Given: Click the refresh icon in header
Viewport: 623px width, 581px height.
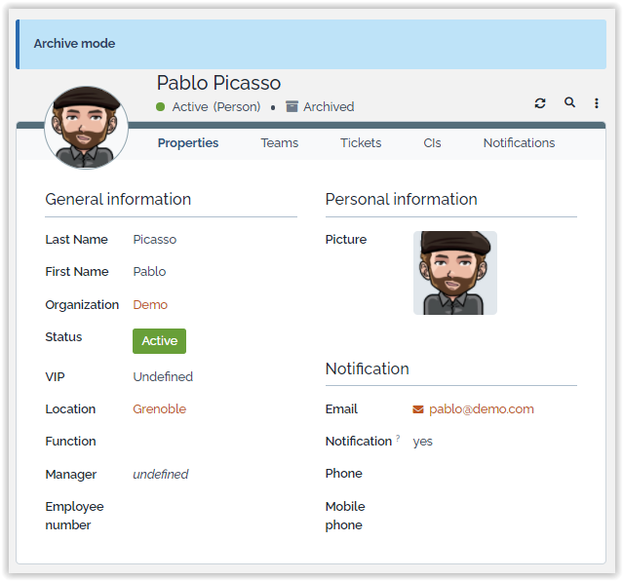Looking at the screenshot, I should point(540,102).
